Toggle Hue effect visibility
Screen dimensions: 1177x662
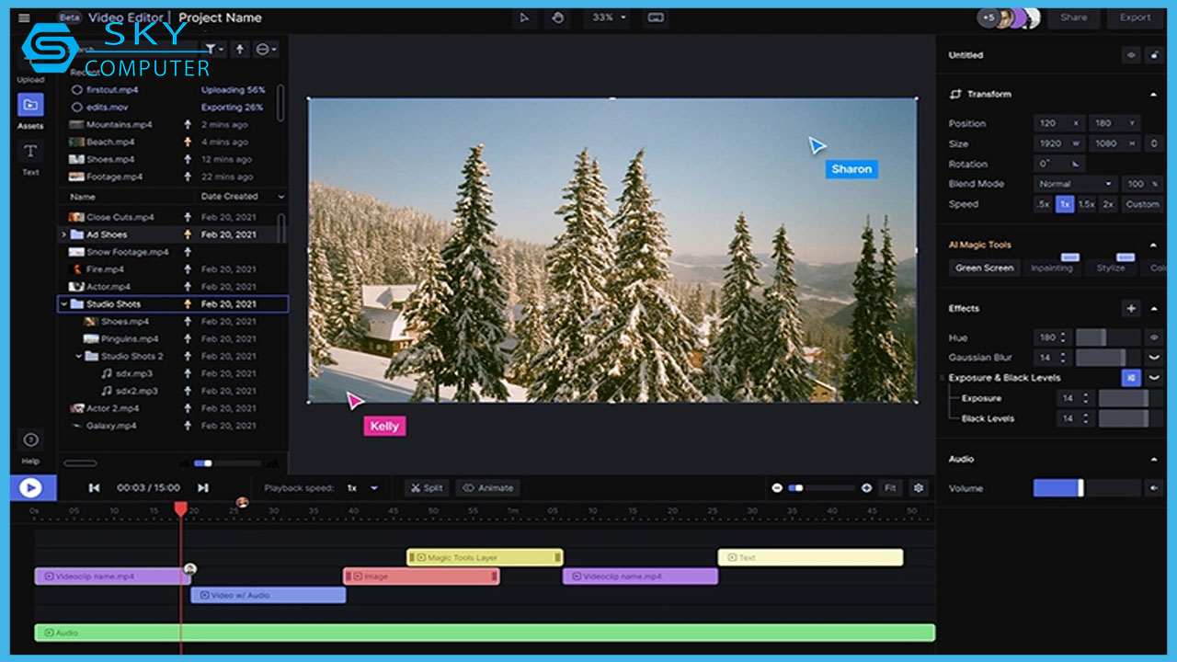(x=1154, y=337)
